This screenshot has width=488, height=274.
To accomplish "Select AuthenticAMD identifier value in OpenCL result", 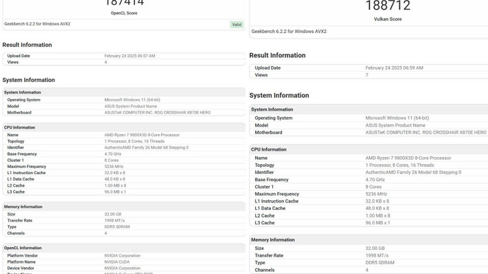I will (x=147, y=147).
